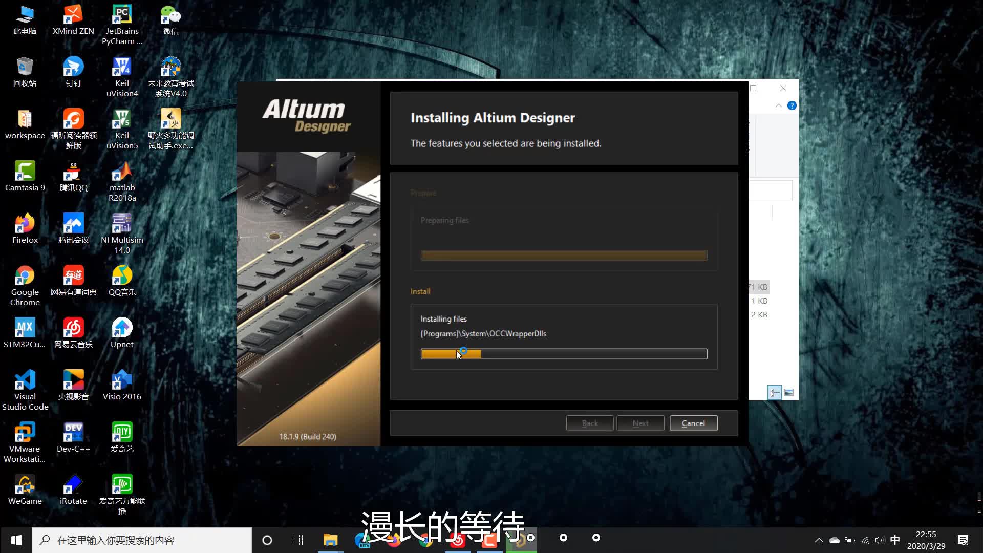Switch Explorer window to large icons view
This screenshot has height=553, width=983.
point(789,392)
